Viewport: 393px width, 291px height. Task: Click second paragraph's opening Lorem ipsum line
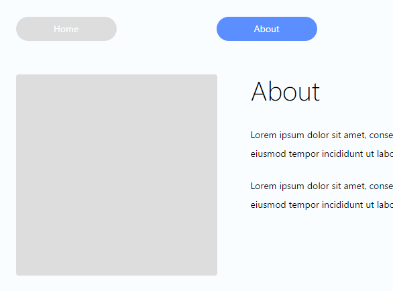pos(322,186)
